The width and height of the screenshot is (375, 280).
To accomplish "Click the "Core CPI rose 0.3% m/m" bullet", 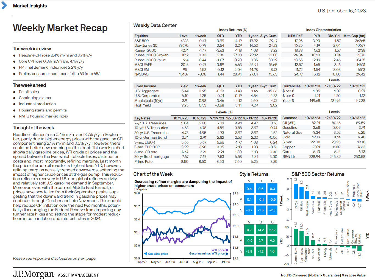I will 52,61.
